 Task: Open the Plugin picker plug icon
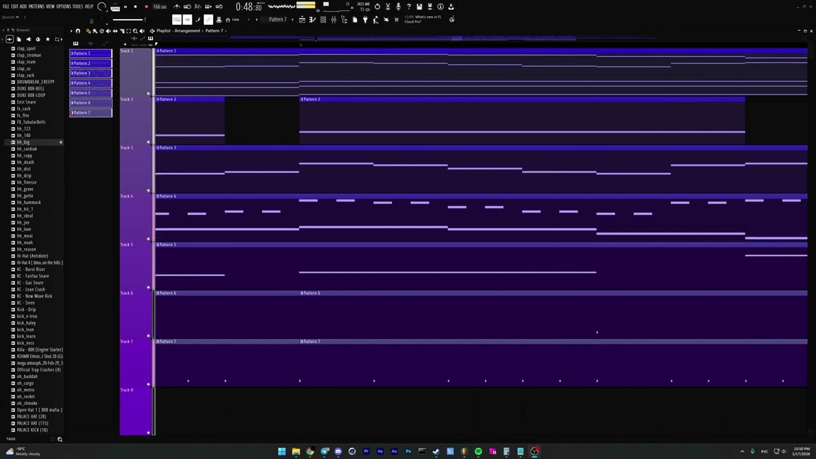pyautogui.click(x=365, y=20)
